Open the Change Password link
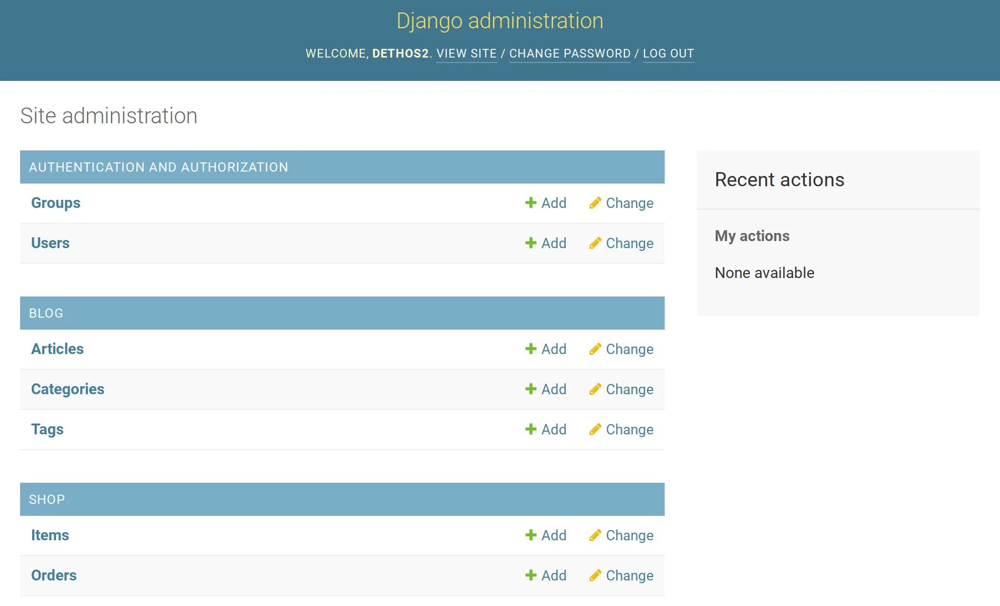 (x=570, y=53)
